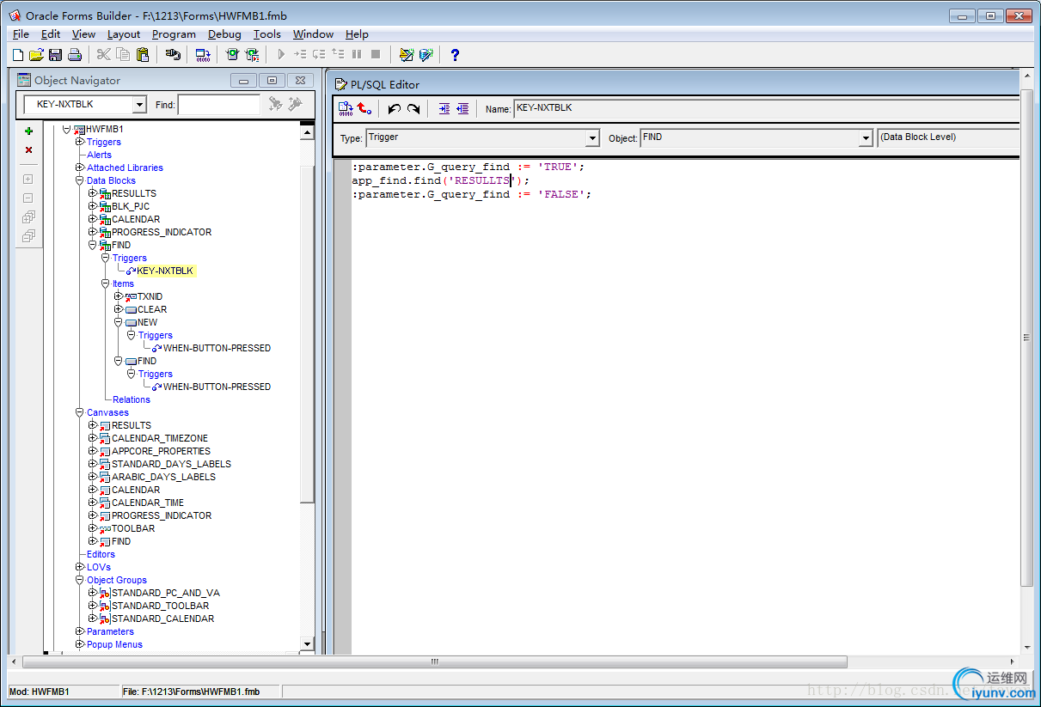Select the Relations node under FIND

[x=131, y=399]
